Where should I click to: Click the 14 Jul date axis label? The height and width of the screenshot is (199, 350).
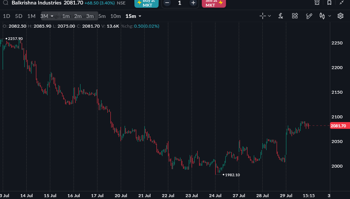(x=27, y=196)
